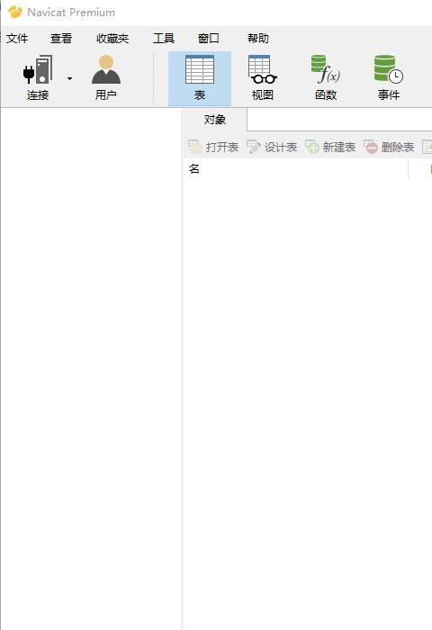Expand the 连接 dropdown arrow

click(70, 79)
